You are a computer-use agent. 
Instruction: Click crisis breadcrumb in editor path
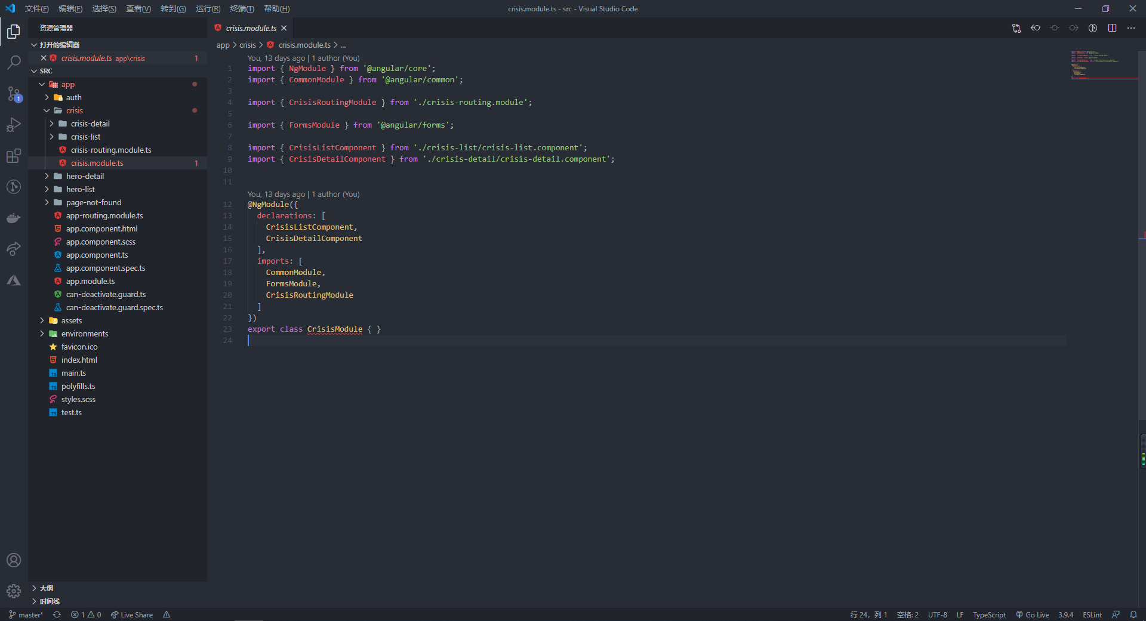coord(248,45)
